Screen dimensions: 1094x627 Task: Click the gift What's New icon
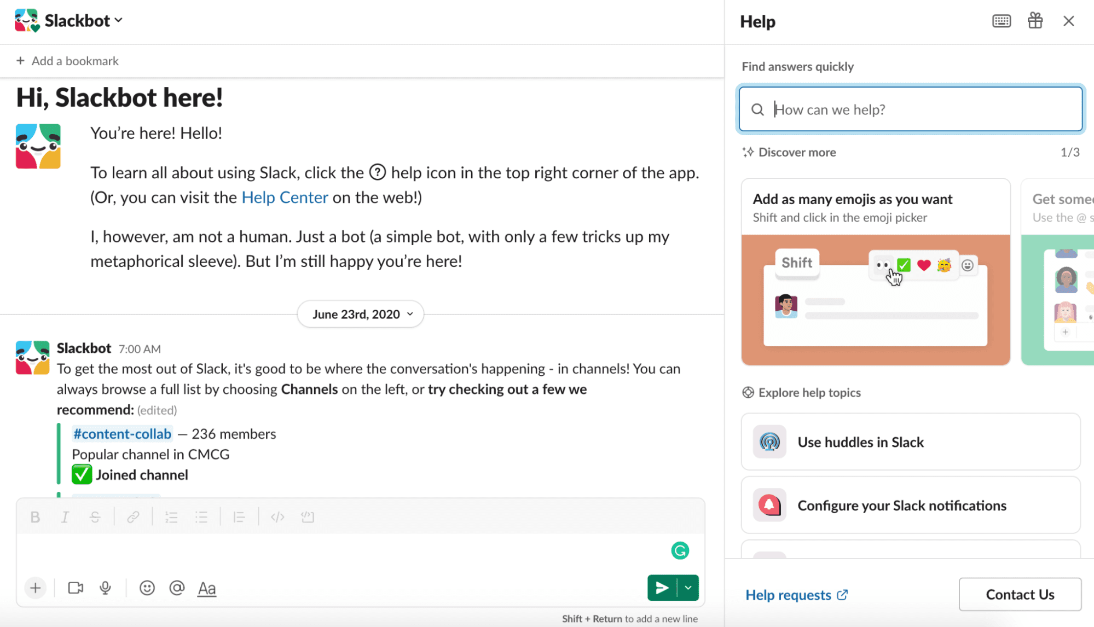[x=1035, y=21]
